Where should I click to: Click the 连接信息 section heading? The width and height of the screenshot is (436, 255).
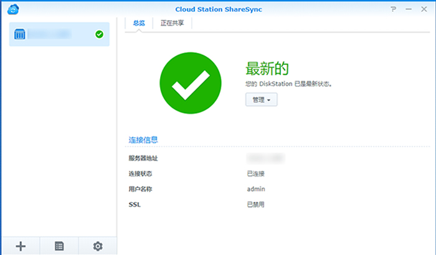point(143,139)
